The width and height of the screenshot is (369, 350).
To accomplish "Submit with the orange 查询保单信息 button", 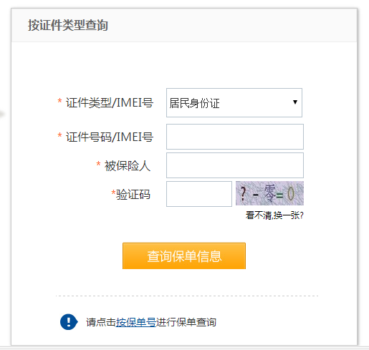I will (184, 256).
